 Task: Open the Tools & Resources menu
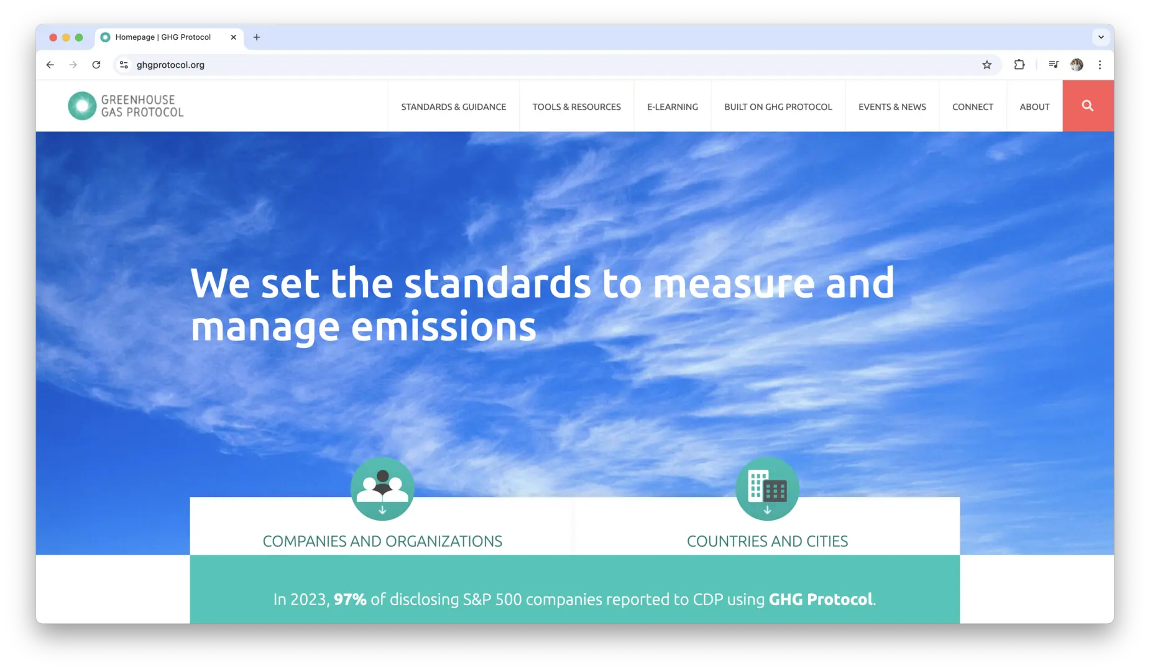pyautogui.click(x=576, y=107)
